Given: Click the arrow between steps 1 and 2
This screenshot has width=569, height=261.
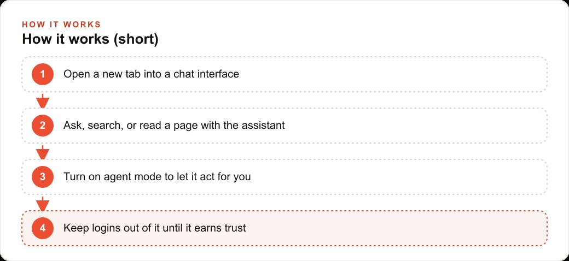Looking at the screenshot, I should 43,101.
